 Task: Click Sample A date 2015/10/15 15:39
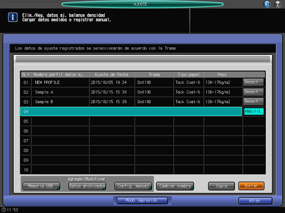(x=109, y=92)
